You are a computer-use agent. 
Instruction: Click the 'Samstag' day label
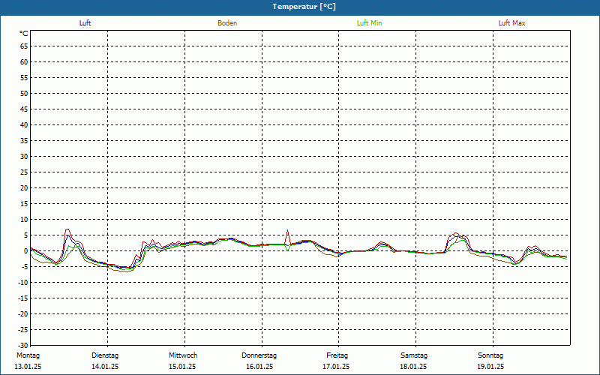pyautogui.click(x=414, y=355)
